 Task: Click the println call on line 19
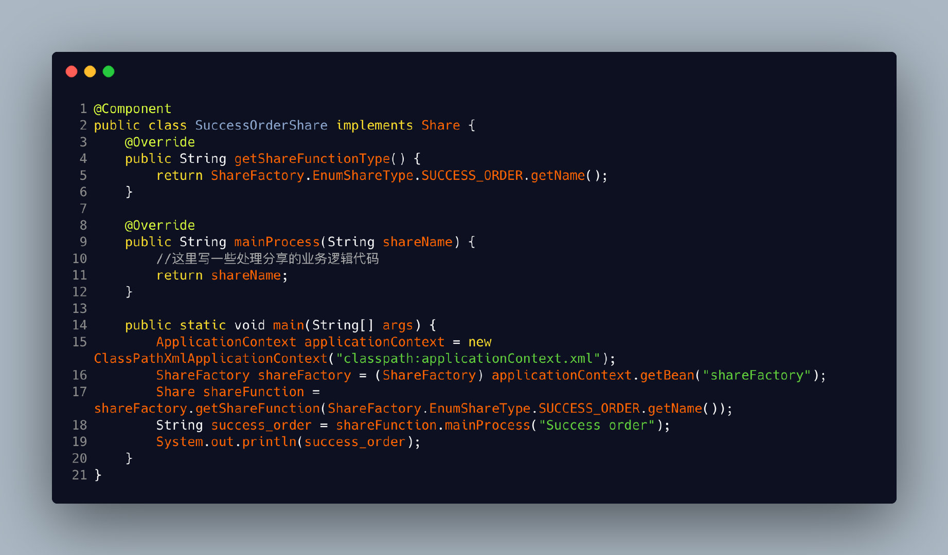270,442
